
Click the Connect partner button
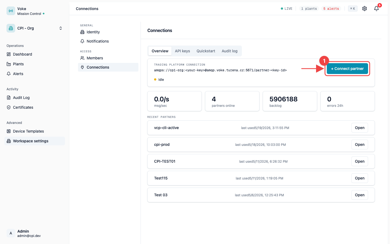point(347,69)
